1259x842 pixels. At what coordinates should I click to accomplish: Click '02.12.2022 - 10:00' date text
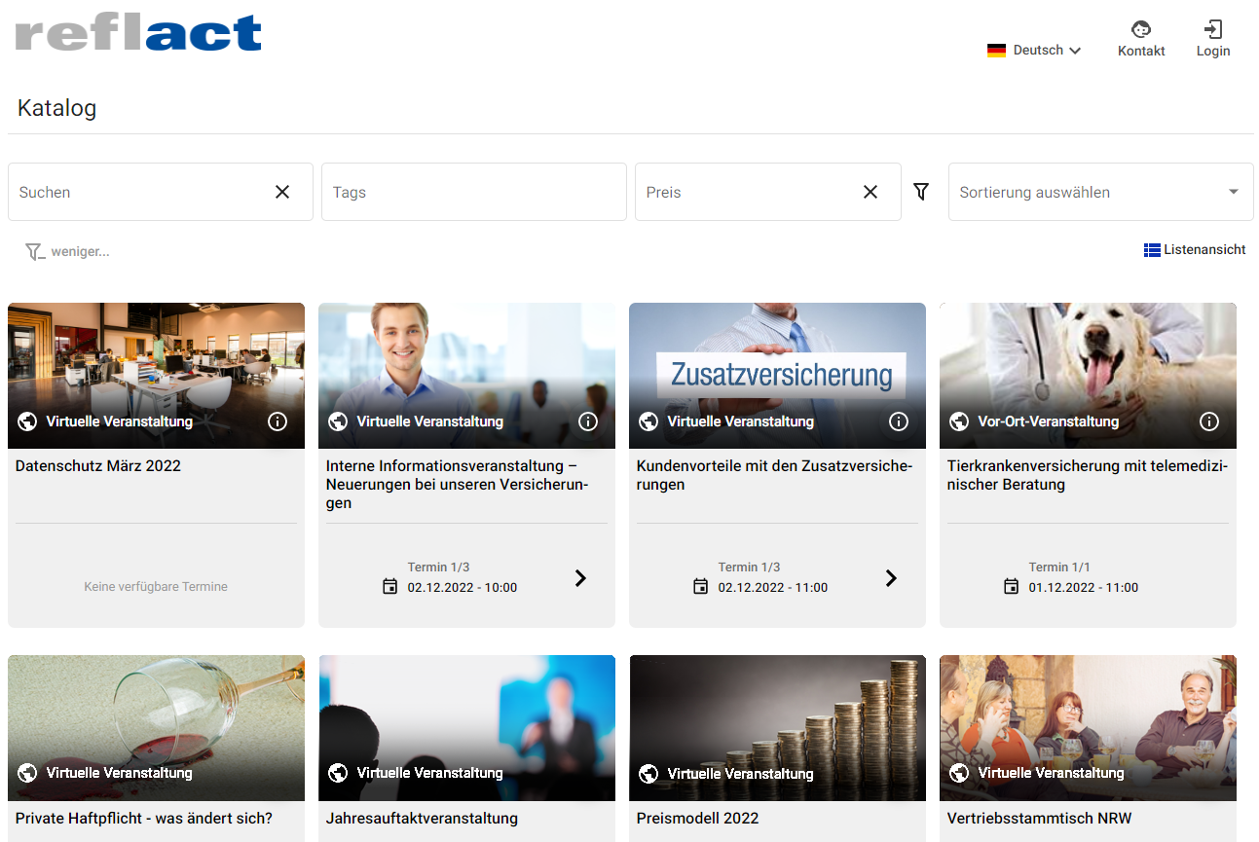coord(463,588)
